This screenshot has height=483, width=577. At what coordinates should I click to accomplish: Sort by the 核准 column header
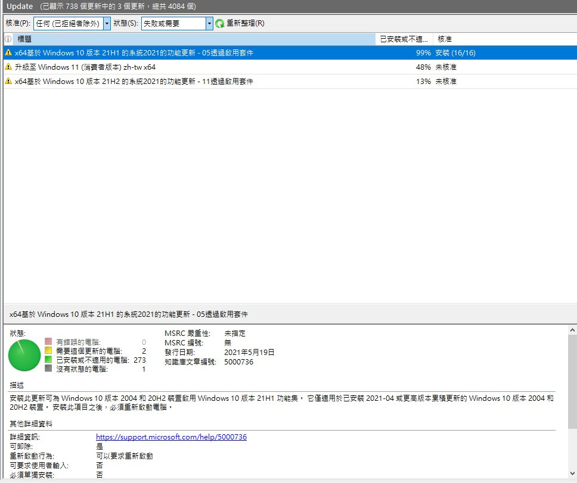point(505,39)
